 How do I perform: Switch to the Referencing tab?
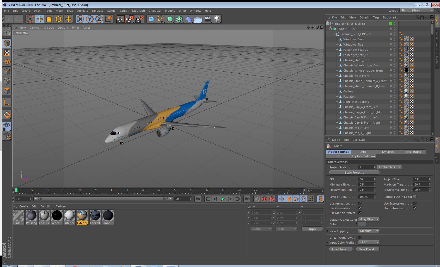point(413,152)
